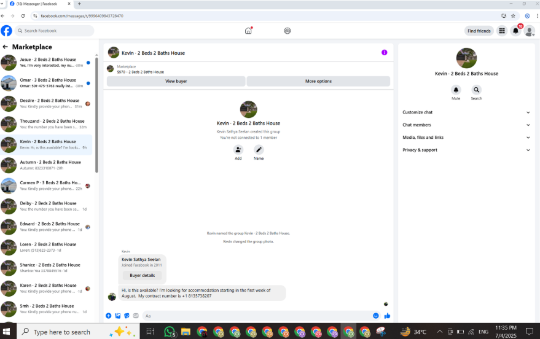The height and width of the screenshot is (339, 540).
Task: Click the More options button
Action: pos(318,81)
